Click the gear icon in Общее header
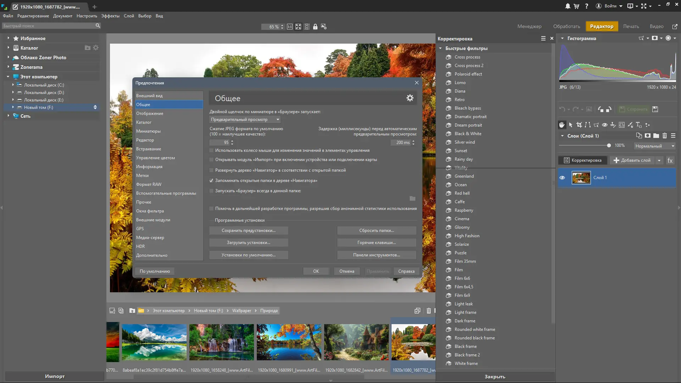 410,98
